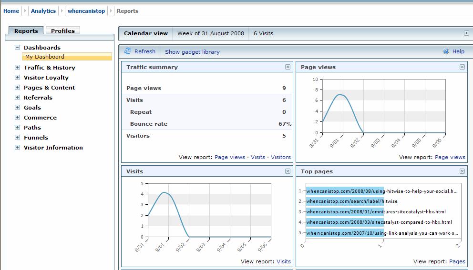Expand the Calendar view panel plus icon
473x270 pixels.
point(466,33)
